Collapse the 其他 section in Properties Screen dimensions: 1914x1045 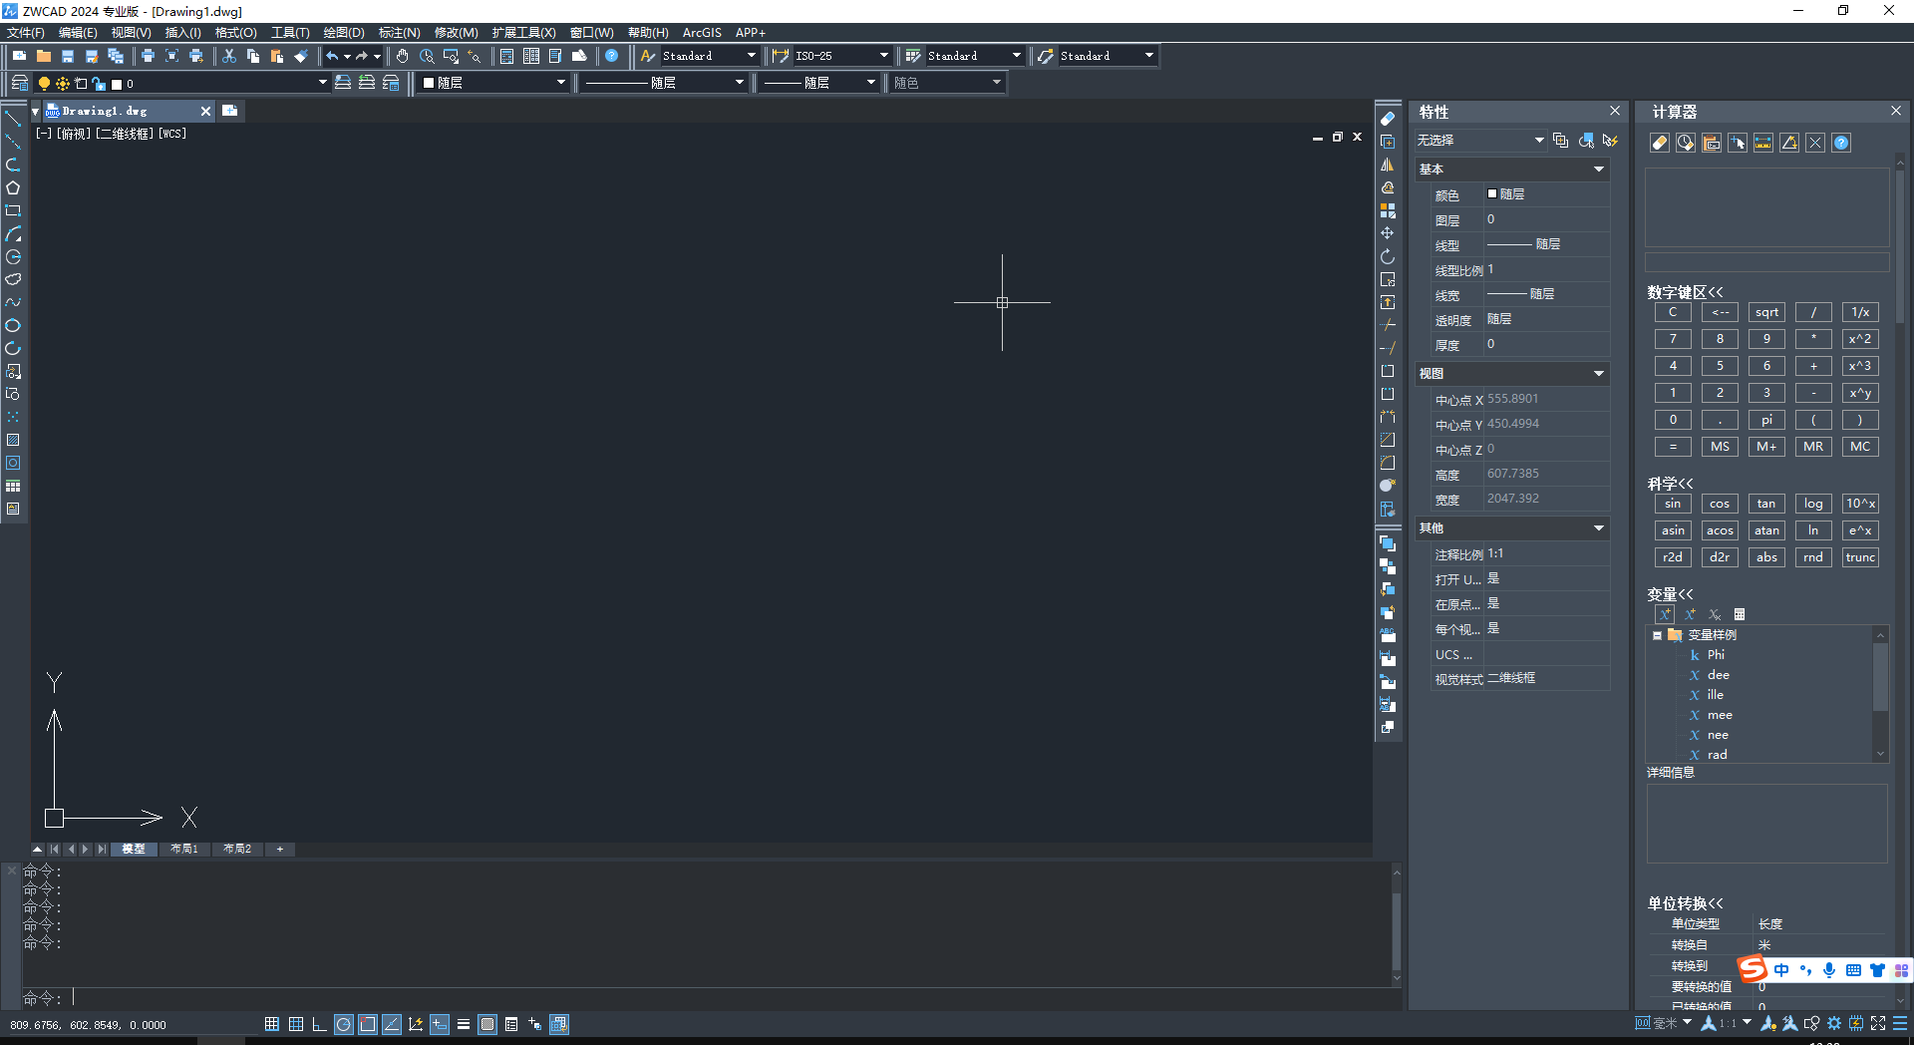(1599, 528)
